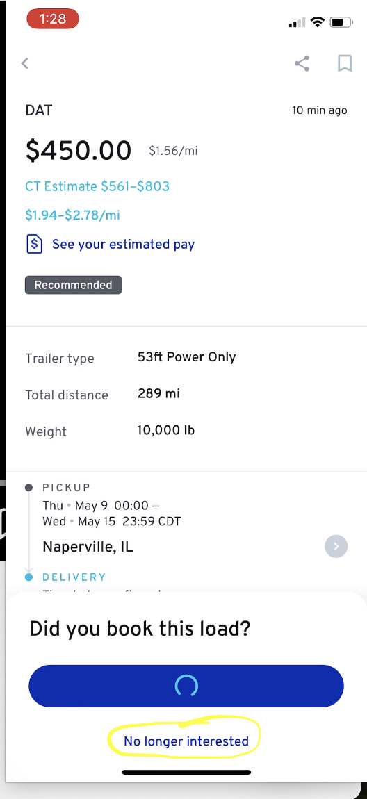Select the Naperville, IL pickup location
This screenshot has height=799, width=367.
pyautogui.click(x=88, y=547)
